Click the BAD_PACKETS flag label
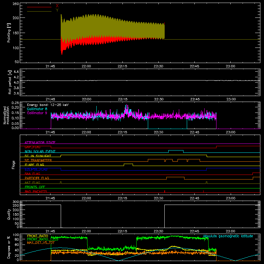The image size is (264, 264). (36, 191)
